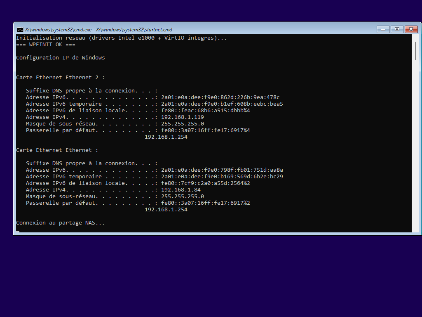Select the "Carte Ethernet Ethernet 2" heading
The height and width of the screenshot is (317, 422).
[60, 78]
